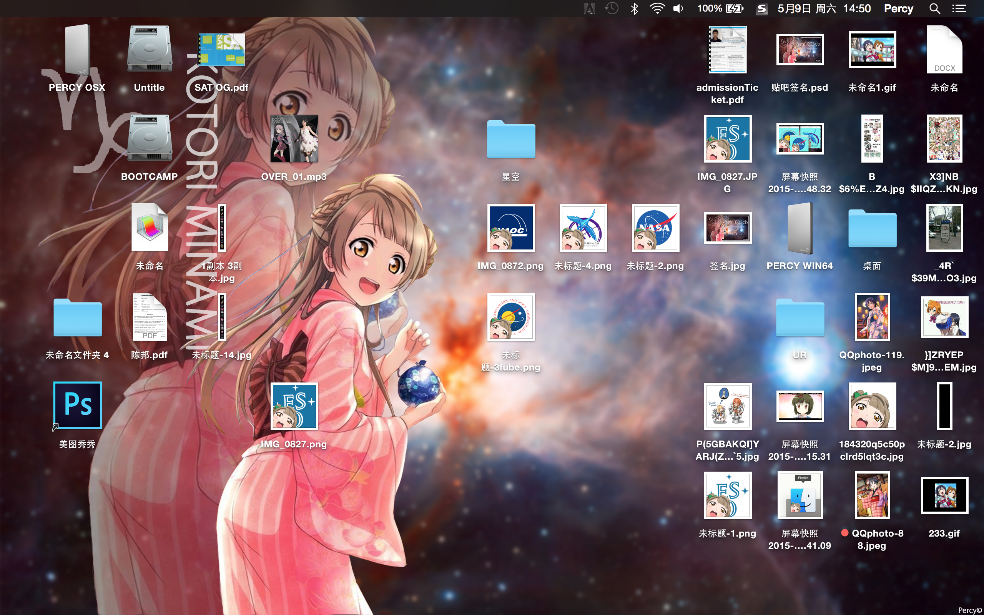984x615 pixels.
Task: Open the Time Machine menu bar icon
Action: [612, 8]
